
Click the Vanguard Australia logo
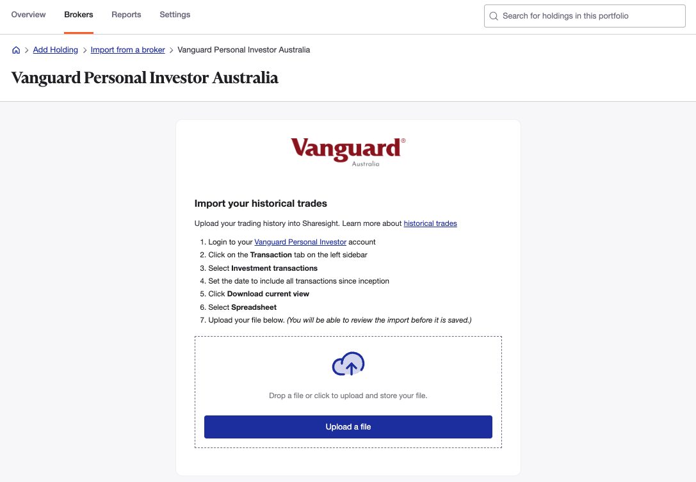(348, 150)
